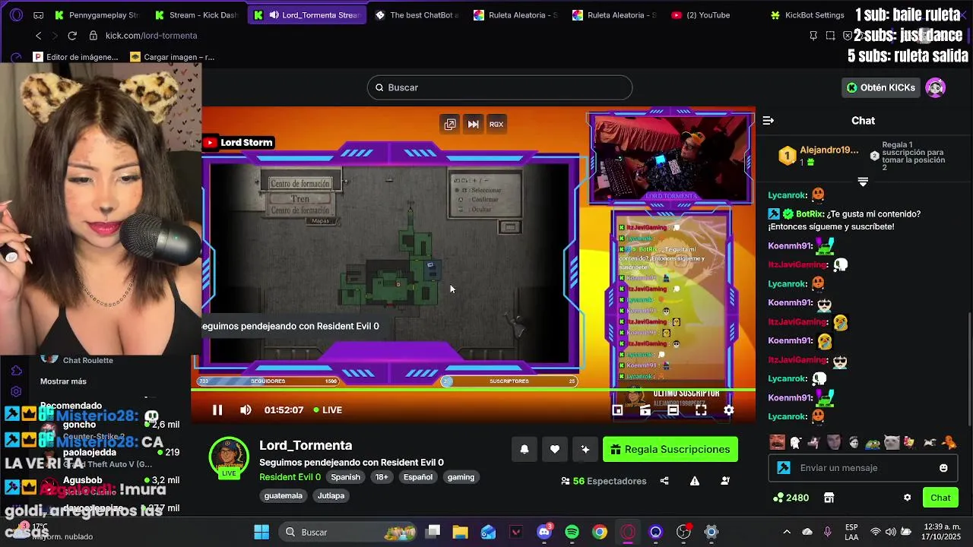The width and height of the screenshot is (973, 547).
Task: Report stream with warning triangle icon
Action: [x=695, y=481]
